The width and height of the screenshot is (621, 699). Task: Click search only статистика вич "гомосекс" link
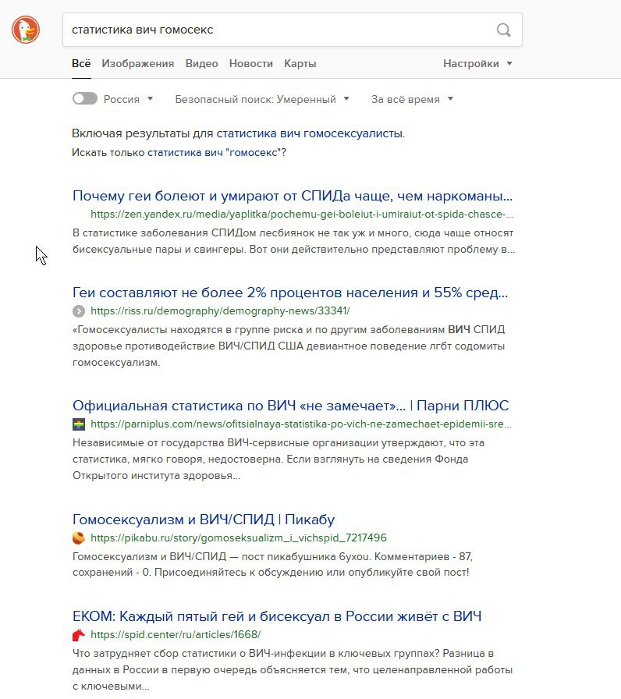[215, 152]
